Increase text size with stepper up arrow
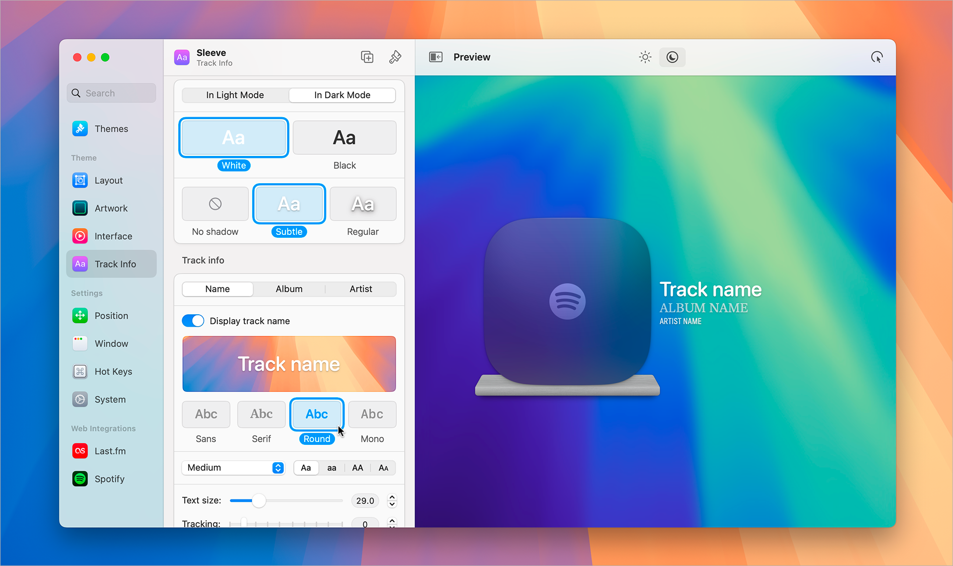Viewport: 953px width, 566px height. click(x=392, y=497)
